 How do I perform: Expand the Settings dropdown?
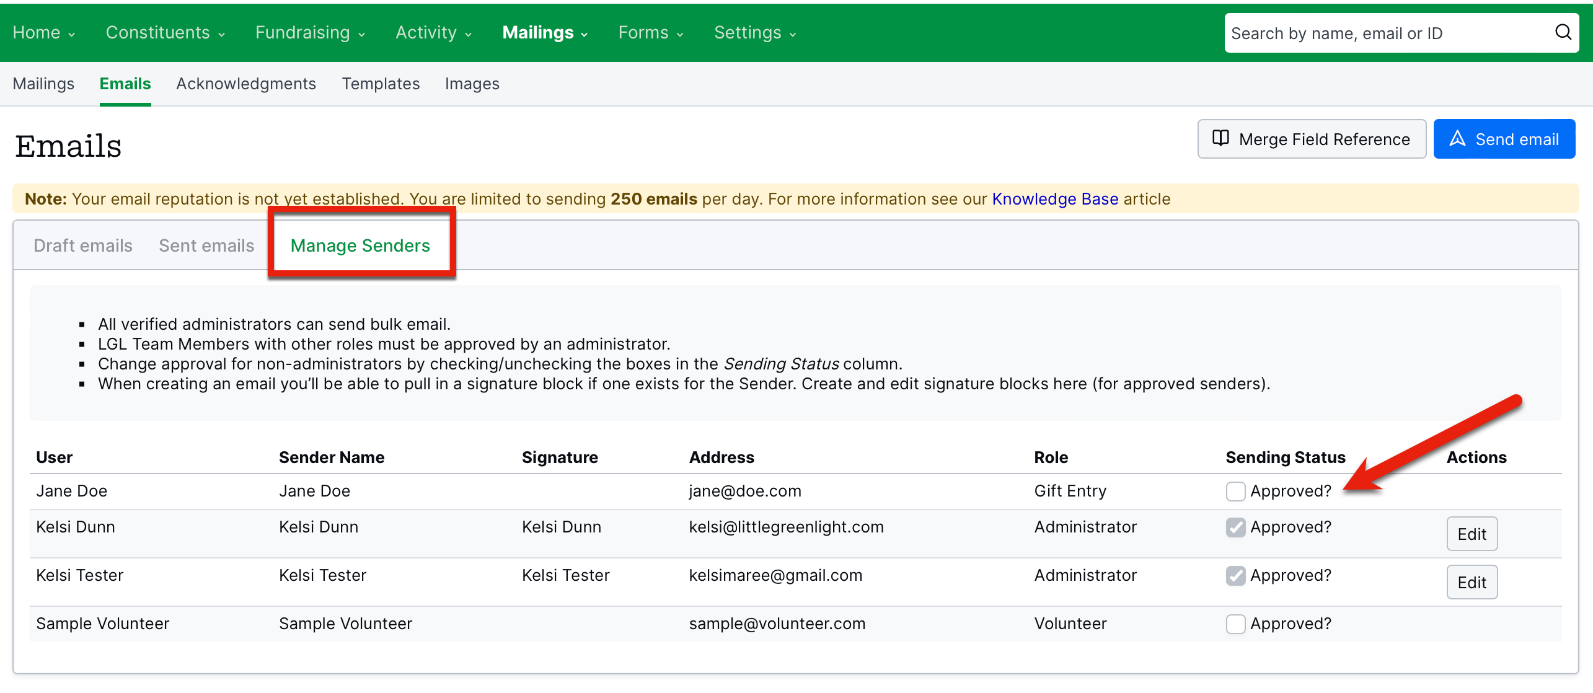(754, 32)
